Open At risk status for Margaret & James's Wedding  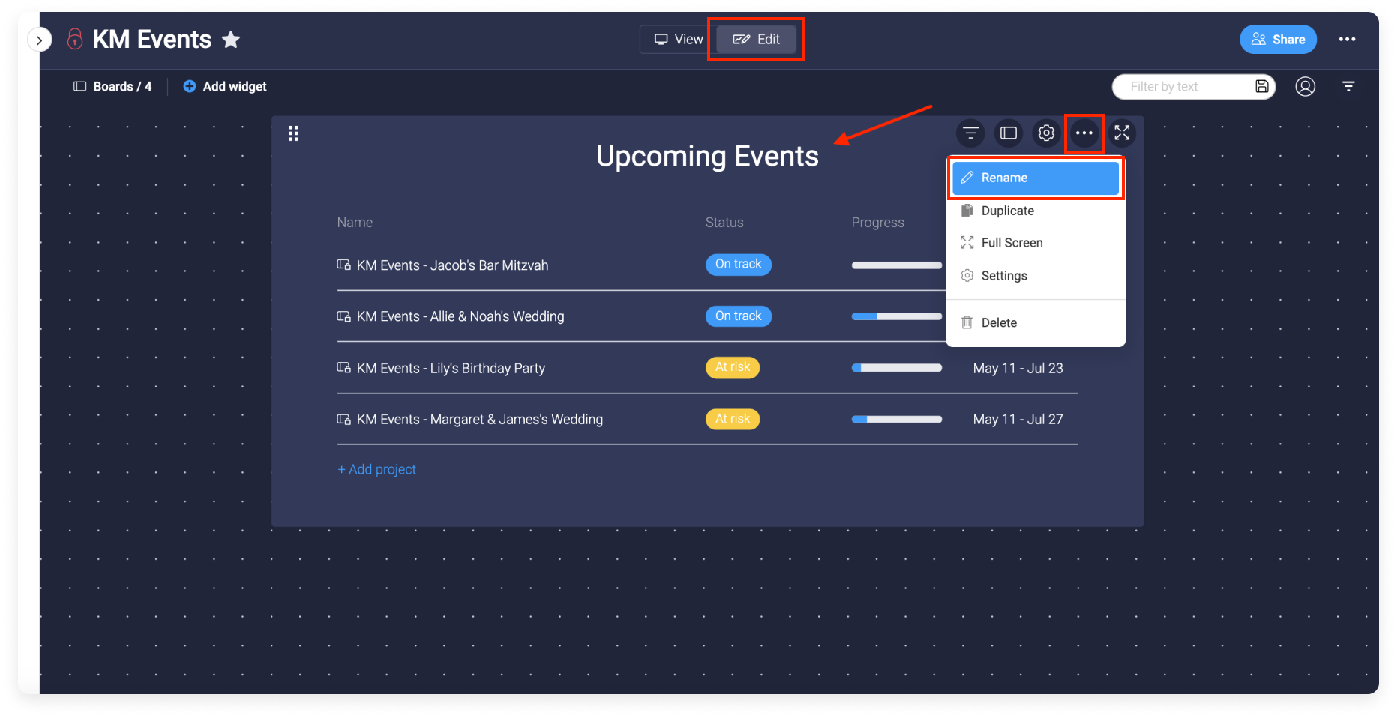pyautogui.click(x=732, y=419)
